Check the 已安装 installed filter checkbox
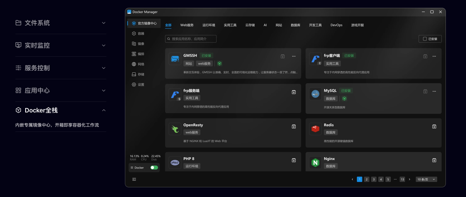466x197 pixels. 425,39
